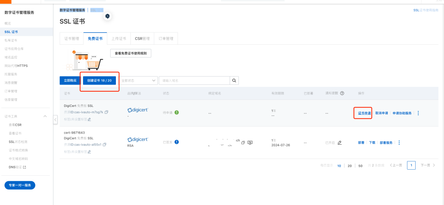Switch to 证书管理 tab
Image resolution: width=444 pixels, height=205 pixels.
point(72,39)
